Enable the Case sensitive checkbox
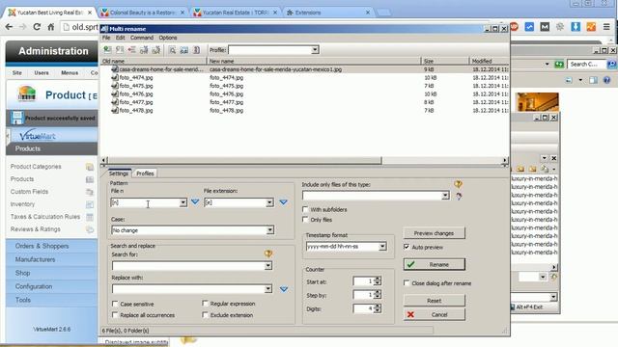 pos(115,304)
